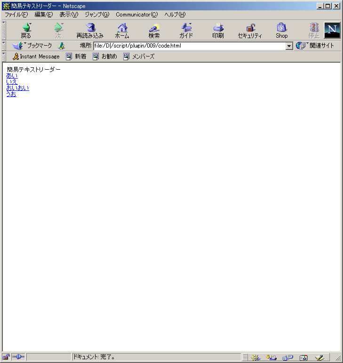This screenshot has height=363, width=343.
Task: Open the 編集(E) menu
Action: click(x=43, y=15)
